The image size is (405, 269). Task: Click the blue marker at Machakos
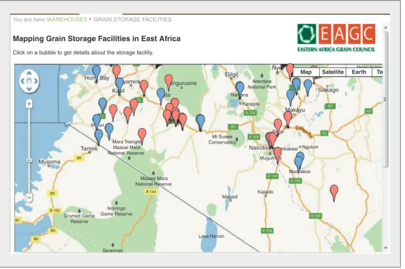click(x=299, y=163)
